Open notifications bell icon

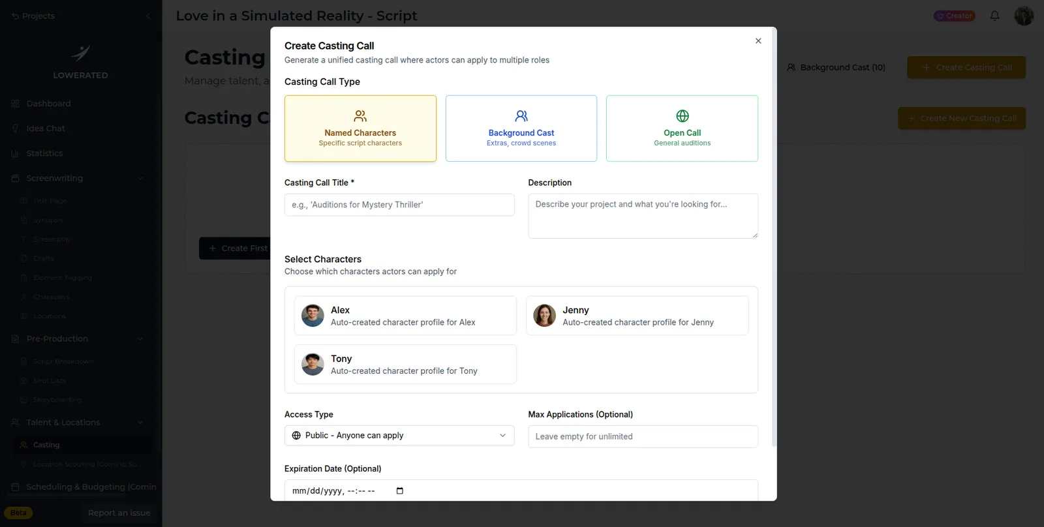click(994, 16)
